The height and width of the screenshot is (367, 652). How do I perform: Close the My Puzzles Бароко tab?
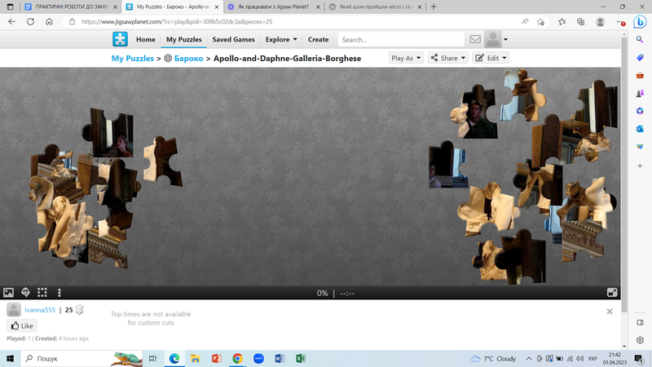[x=216, y=7]
